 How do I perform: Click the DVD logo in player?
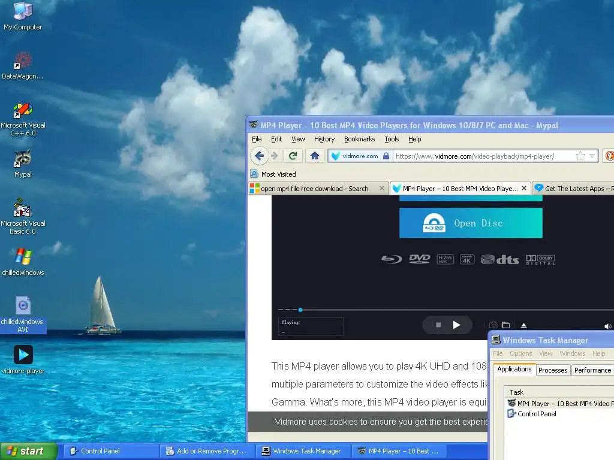click(x=419, y=259)
